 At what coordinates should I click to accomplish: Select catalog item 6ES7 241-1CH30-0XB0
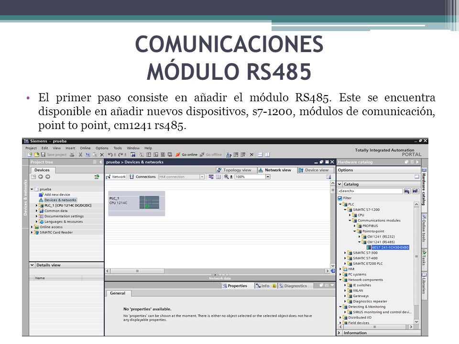coord(390,247)
